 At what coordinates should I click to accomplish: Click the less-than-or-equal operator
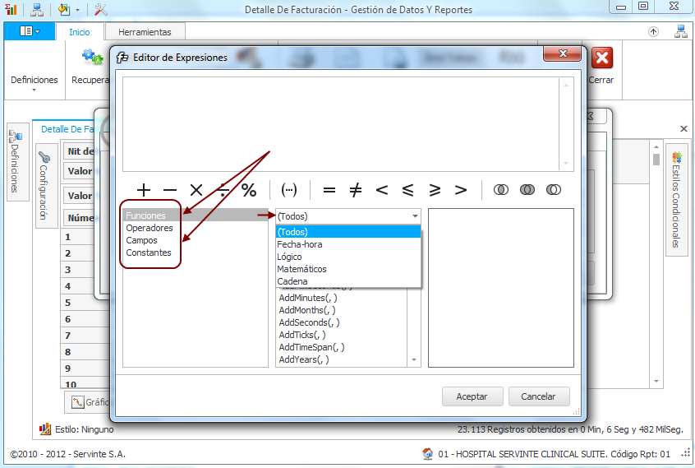(x=408, y=190)
